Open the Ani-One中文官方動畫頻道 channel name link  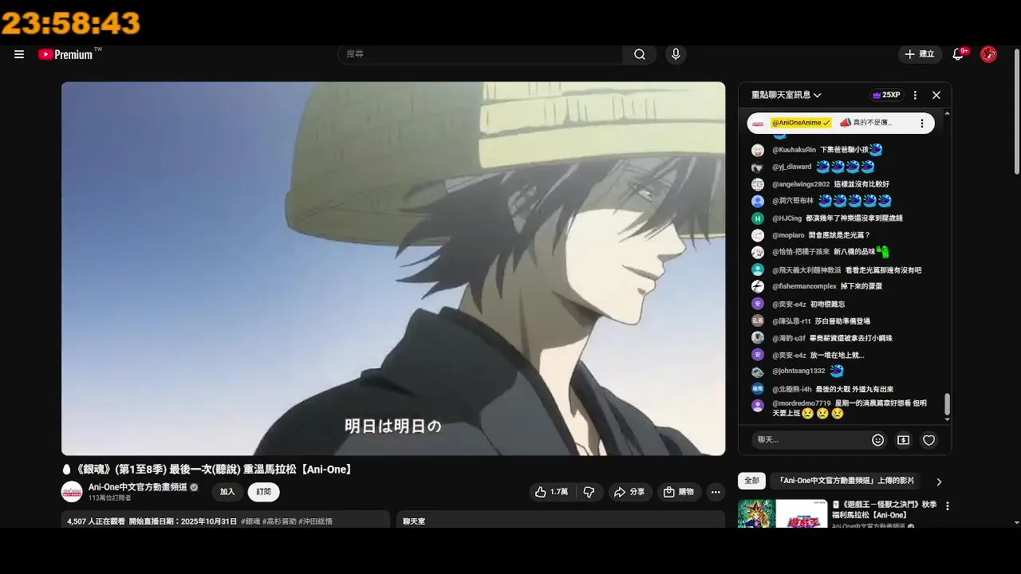pos(137,487)
